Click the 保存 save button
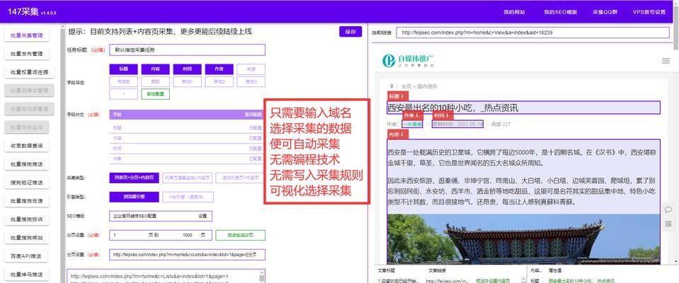679x283 pixels. (351, 32)
